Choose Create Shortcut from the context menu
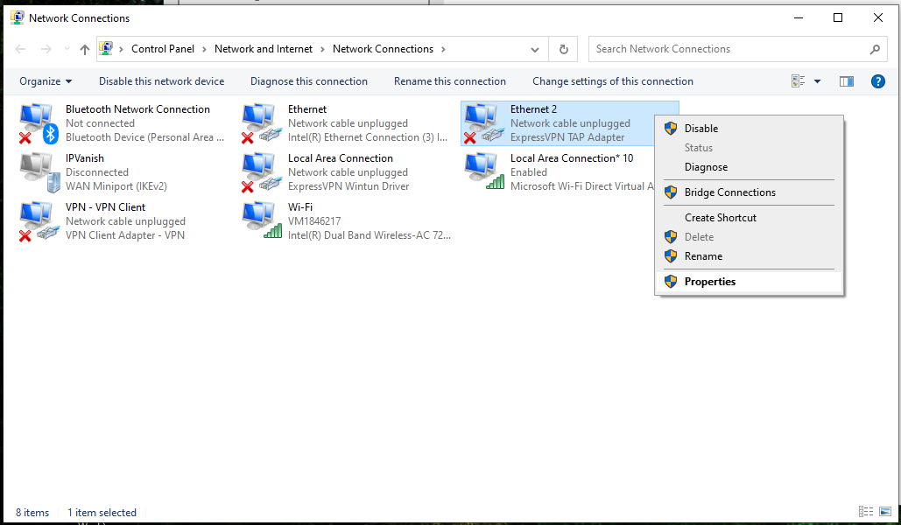Screen dimensions: 901x525 749,218
